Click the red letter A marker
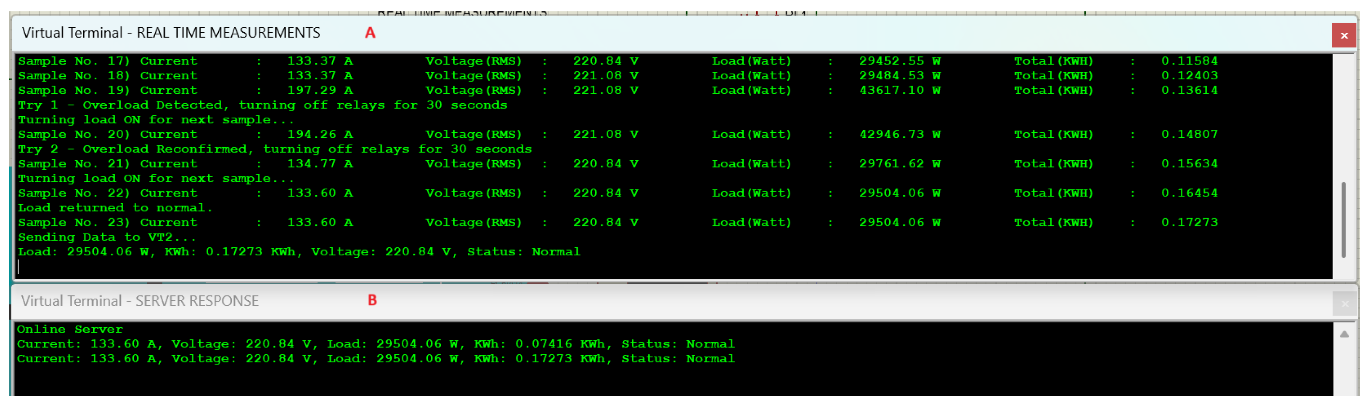Viewport: 1370px width, 409px height. (370, 33)
